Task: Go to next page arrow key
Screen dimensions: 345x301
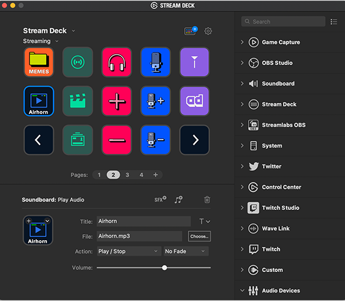Action: 194,140
